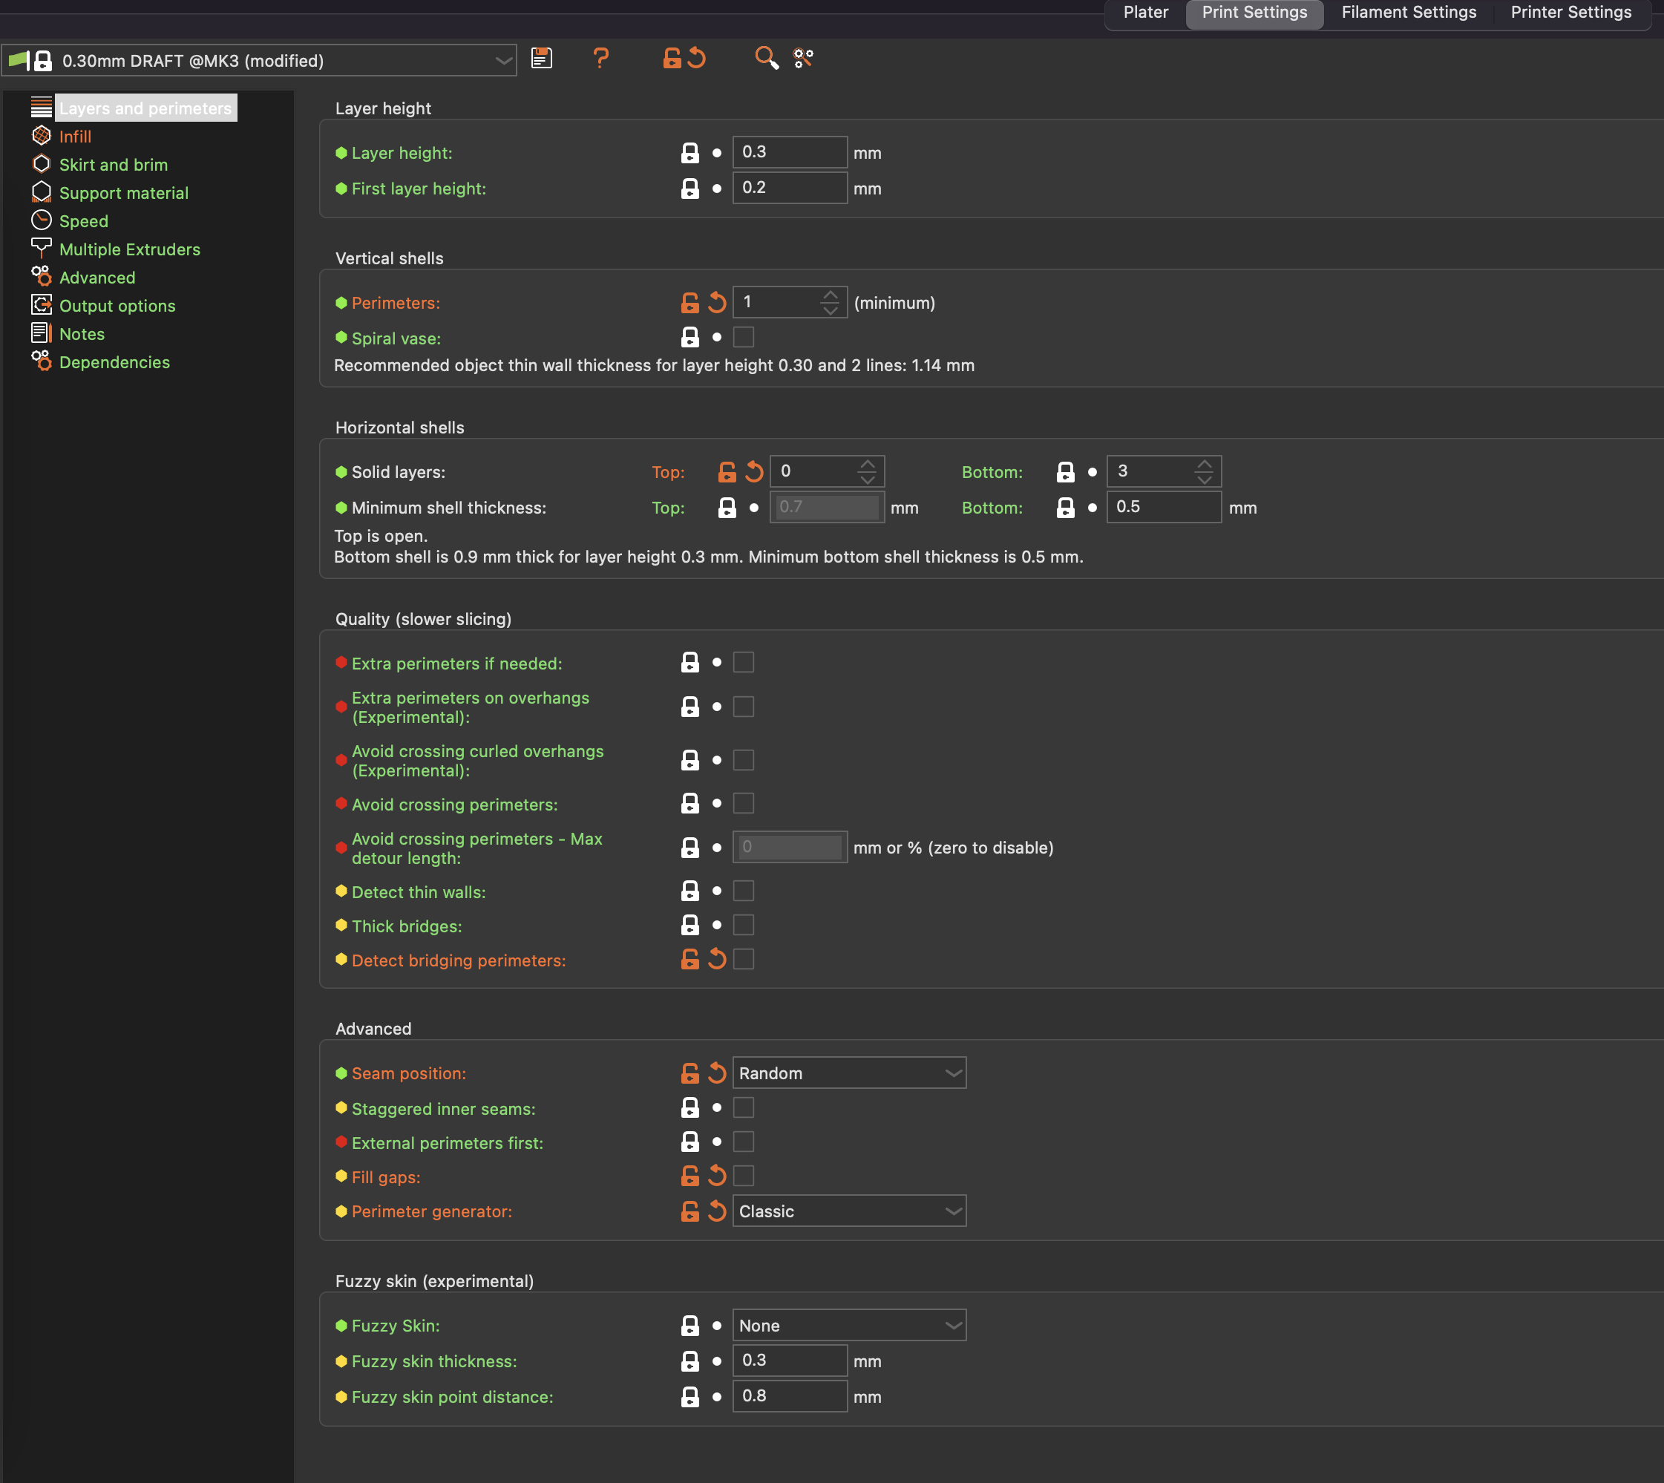Expand the Perimeter generator dropdown
This screenshot has height=1483, width=1664.
click(x=849, y=1211)
